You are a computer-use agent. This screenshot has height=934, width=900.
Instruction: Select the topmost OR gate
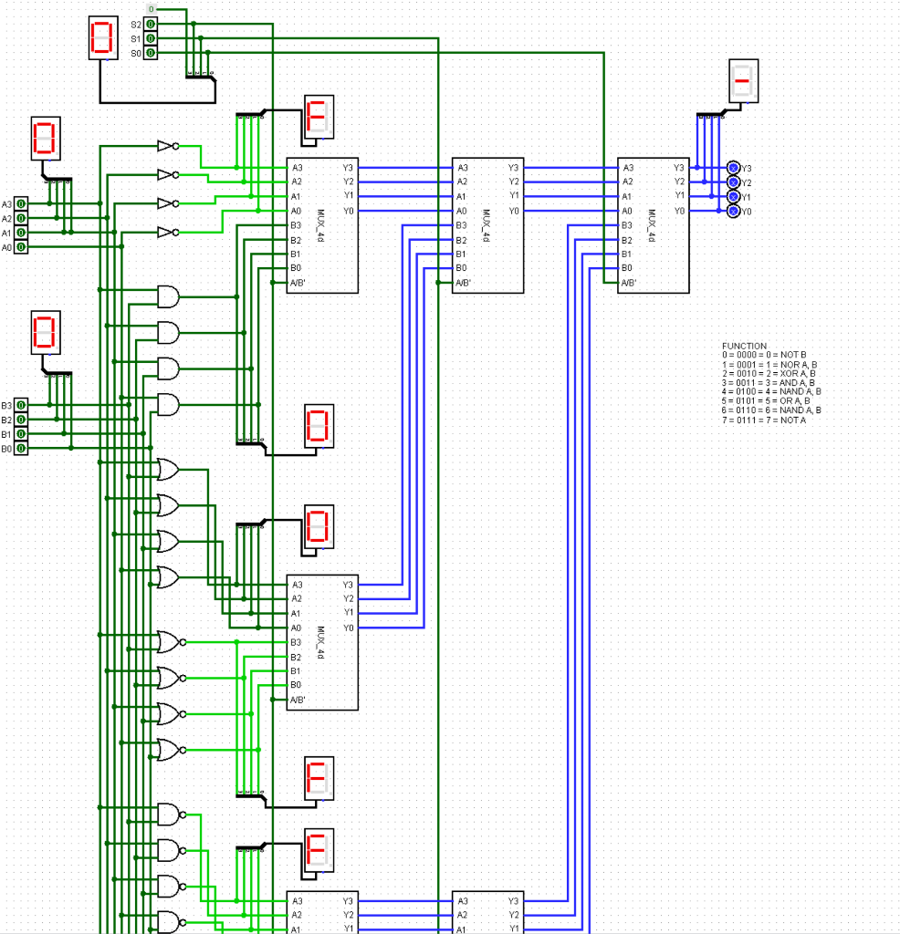[168, 470]
